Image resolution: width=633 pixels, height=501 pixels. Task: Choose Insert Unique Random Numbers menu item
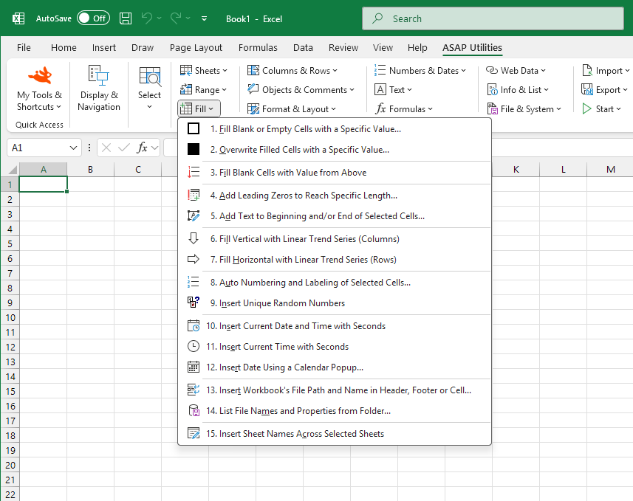click(281, 303)
